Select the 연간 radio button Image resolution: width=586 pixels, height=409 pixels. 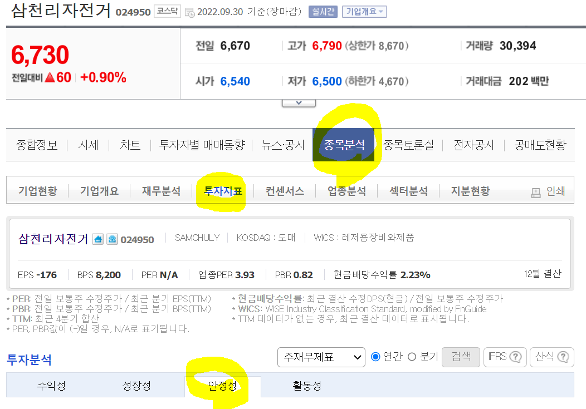375,357
